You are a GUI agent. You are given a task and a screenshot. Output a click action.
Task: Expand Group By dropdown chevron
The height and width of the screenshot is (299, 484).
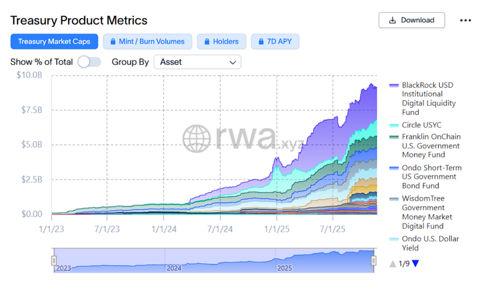pos(233,62)
